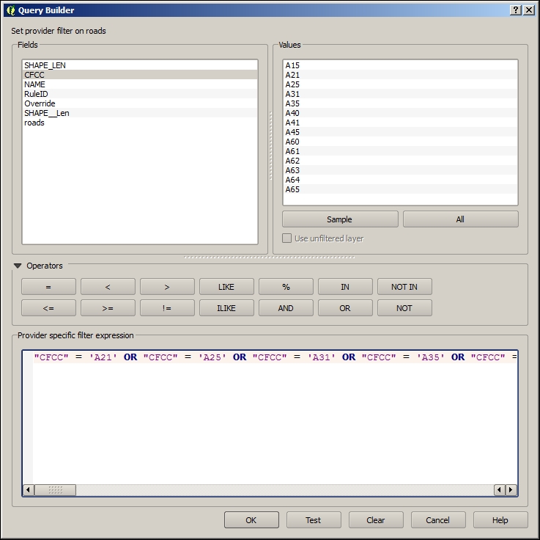
Task: Pick value A45 in Values list
Action: pos(401,132)
